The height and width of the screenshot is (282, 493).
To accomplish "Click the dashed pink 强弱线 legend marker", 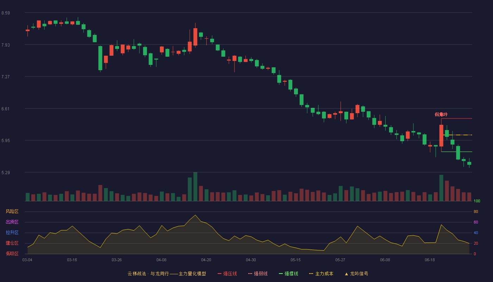I will coord(250,274).
